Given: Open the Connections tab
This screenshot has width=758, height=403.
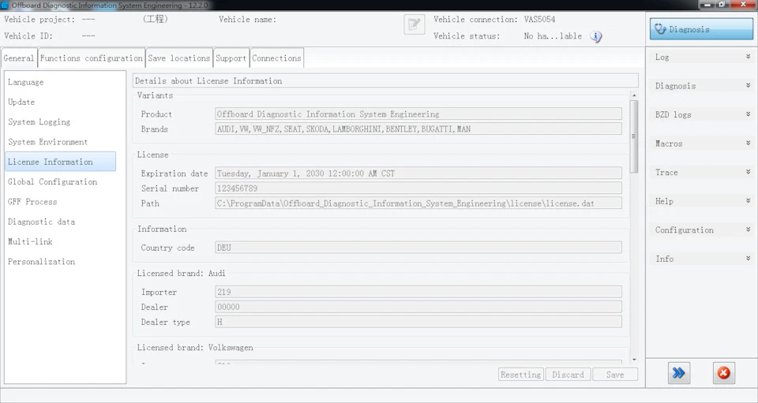Looking at the screenshot, I should [276, 58].
